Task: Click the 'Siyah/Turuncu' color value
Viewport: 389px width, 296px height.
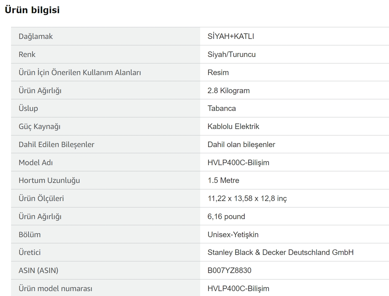Action: [x=231, y=54]
